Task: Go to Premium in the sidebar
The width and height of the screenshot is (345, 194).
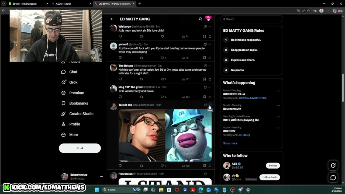Action: [73, 93]
